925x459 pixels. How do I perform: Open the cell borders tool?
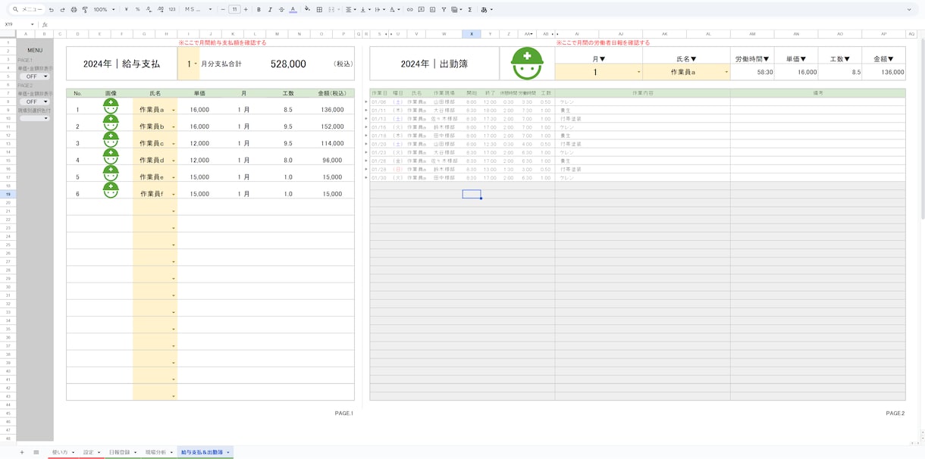319,10
